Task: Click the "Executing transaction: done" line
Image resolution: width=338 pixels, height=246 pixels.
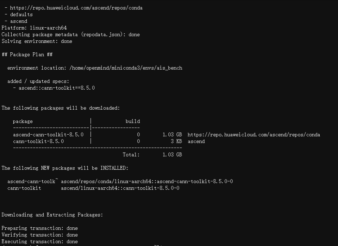Action: click(x=39, y=241)
